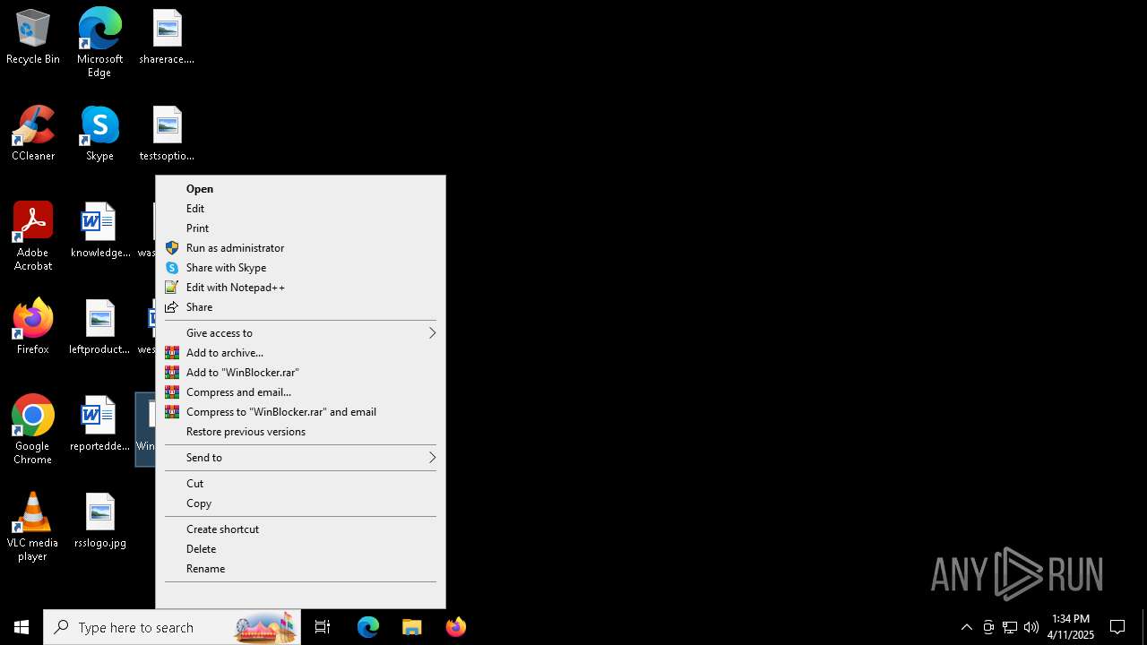This screenshot has width=1147, height=645.
Task: Expand the Send to submenu
Action: (300, 458)
